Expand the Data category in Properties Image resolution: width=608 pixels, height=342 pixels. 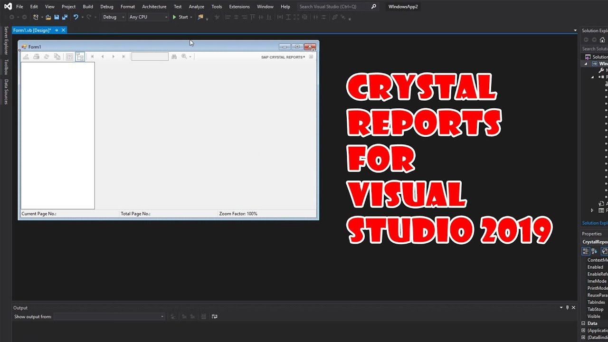click(x=583, y=323)
